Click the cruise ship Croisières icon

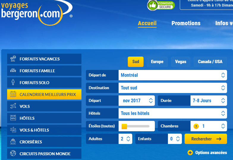[13, 142]
